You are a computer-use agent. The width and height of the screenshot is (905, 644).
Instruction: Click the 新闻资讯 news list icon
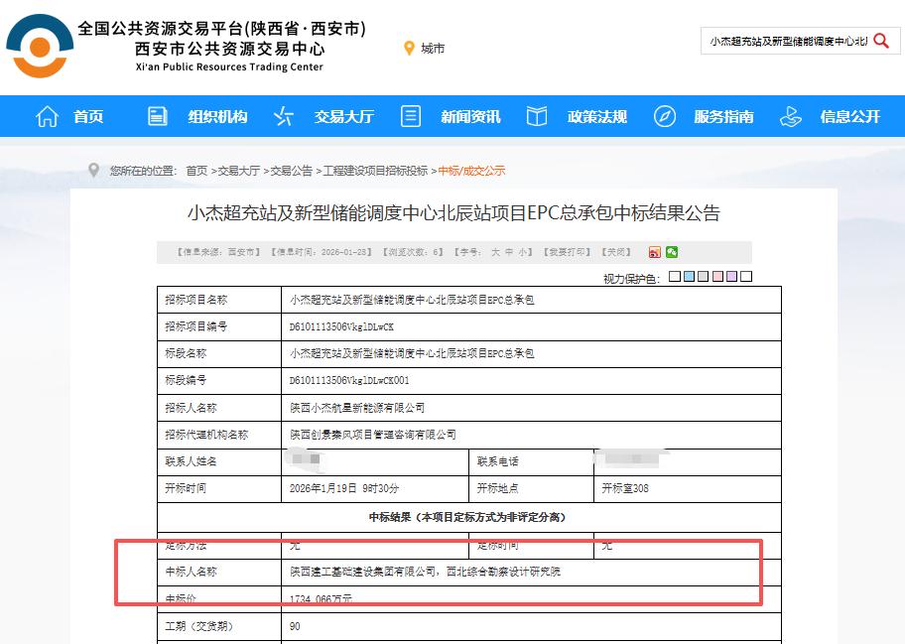pos(410,116)
